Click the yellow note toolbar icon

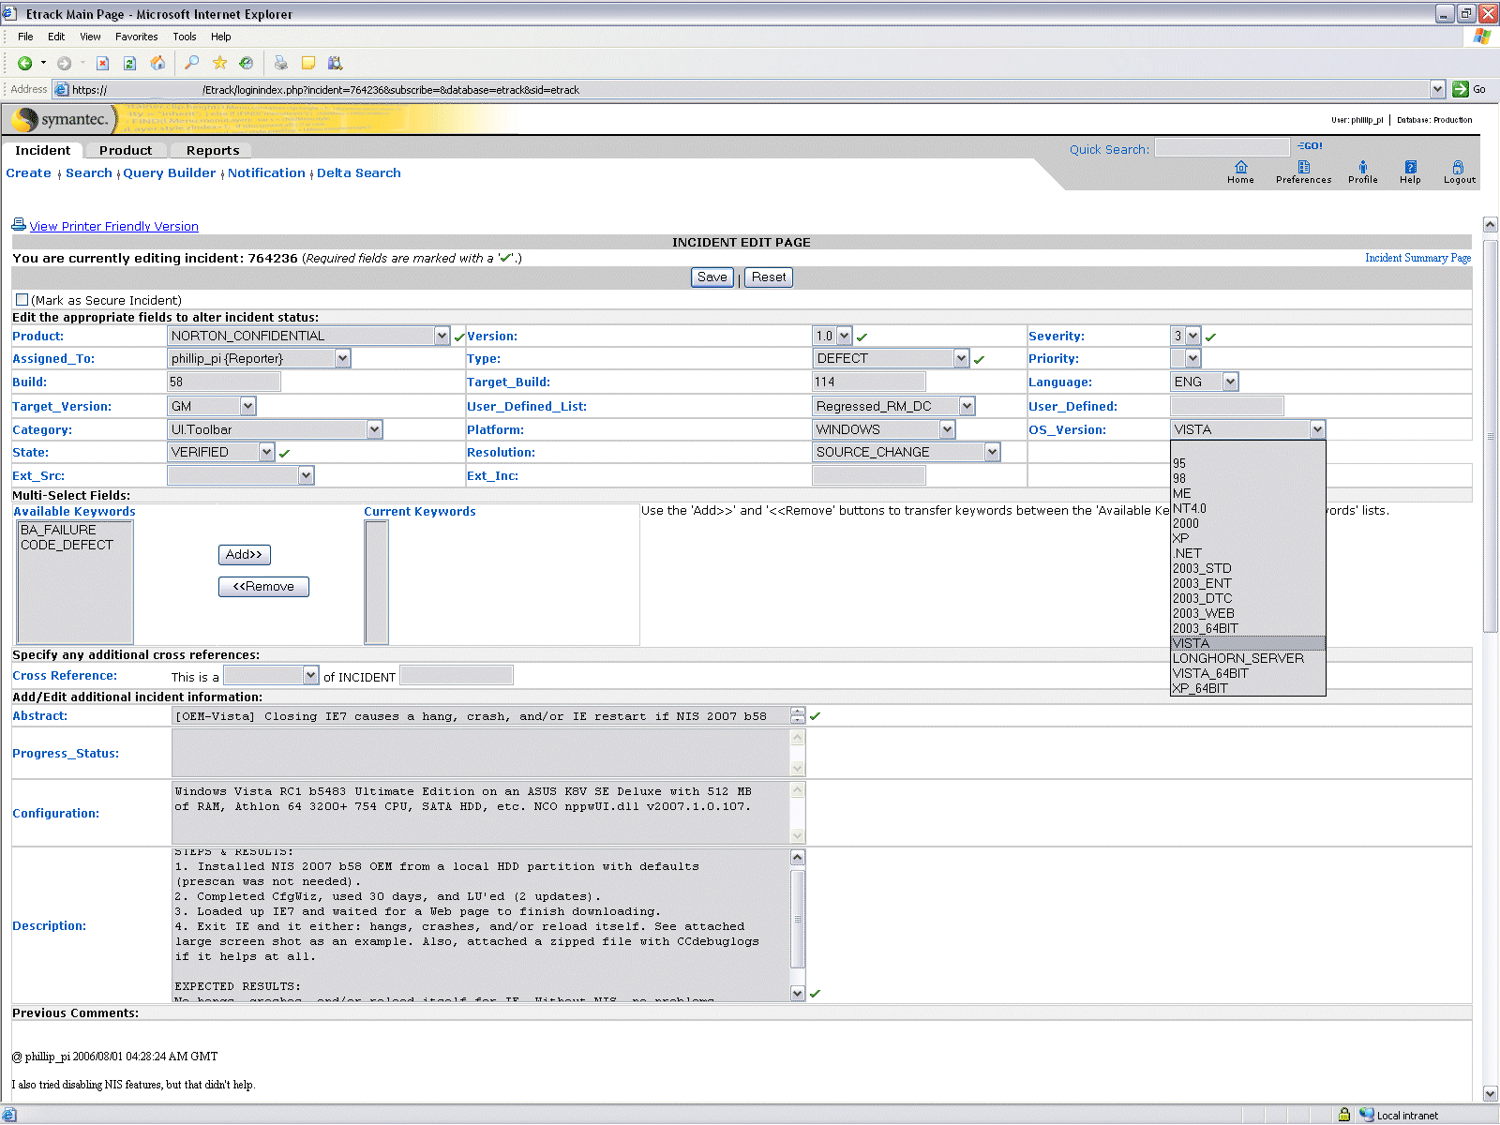click(307, 63)
